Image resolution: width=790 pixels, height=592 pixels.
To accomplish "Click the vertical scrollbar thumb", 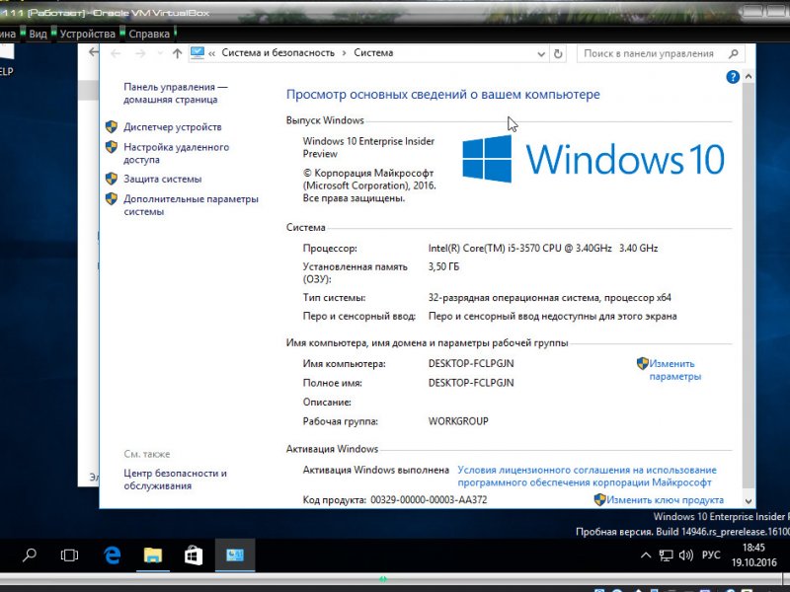I will point(749,285).
